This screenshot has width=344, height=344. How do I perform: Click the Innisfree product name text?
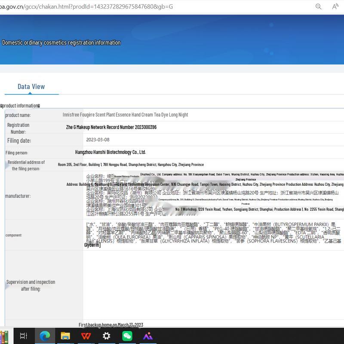[x=125, y=115]
